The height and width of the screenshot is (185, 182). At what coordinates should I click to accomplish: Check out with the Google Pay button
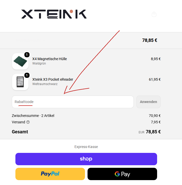[122, 174]
